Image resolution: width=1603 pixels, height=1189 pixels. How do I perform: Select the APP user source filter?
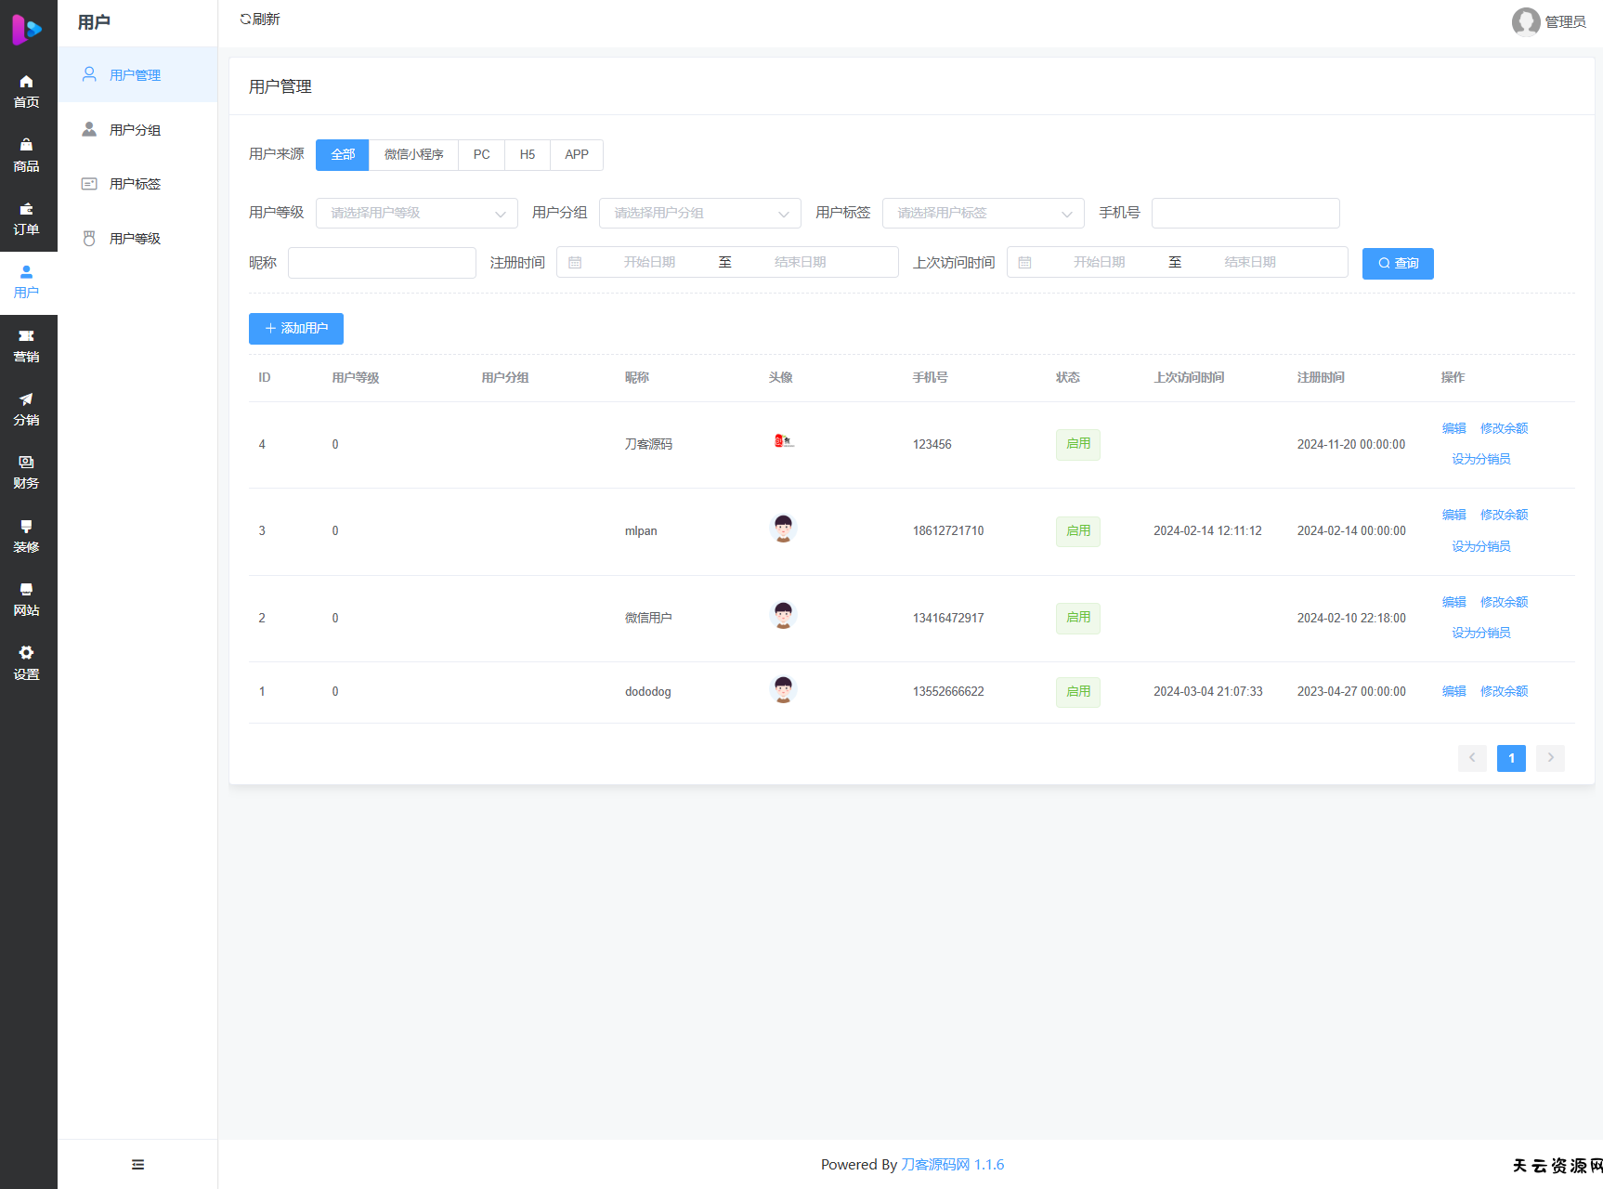tap(576, 155)
